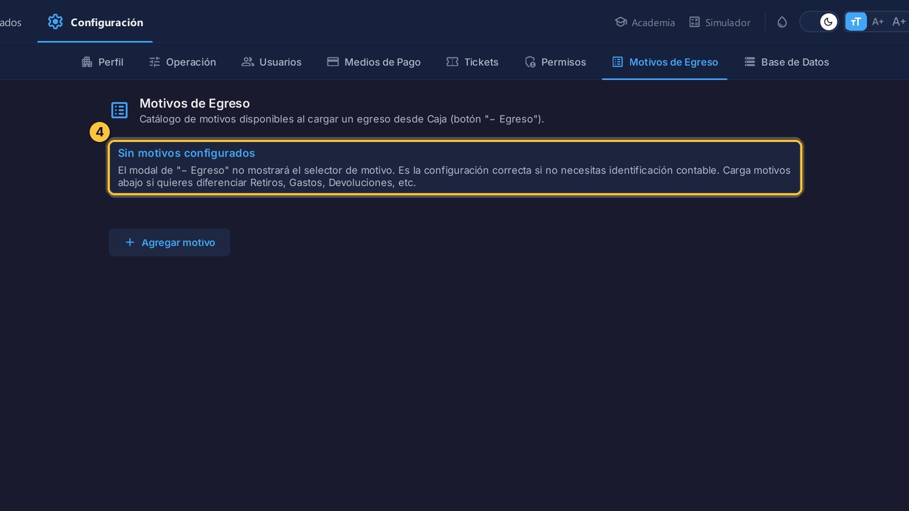
Task: Select the medium A+ text size
Action: click(x=878, y=22)
